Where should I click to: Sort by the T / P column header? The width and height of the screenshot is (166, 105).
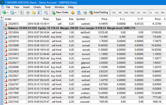135,19
